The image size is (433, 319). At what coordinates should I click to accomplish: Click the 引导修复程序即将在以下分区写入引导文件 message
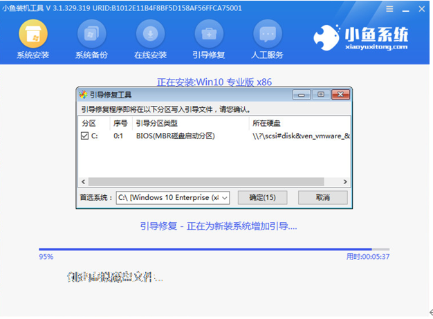(166, 109)
